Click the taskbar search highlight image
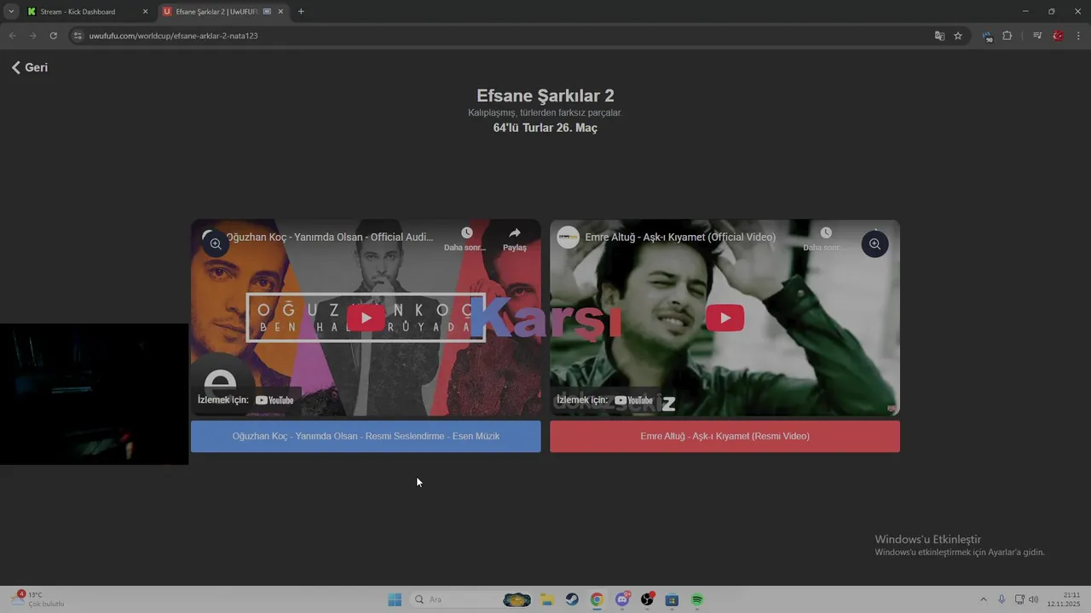This screenshot has width=1091, height=613. click(517, 599)
